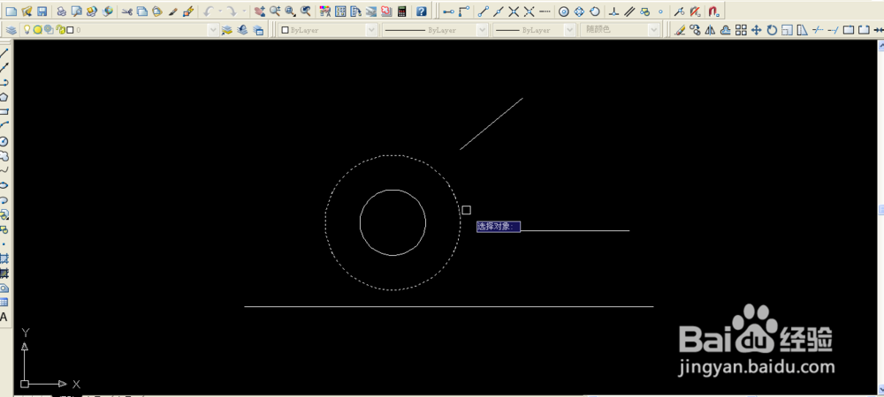Select Snap to Parallel icon
The image size is (884, 397).
point(629,11)
